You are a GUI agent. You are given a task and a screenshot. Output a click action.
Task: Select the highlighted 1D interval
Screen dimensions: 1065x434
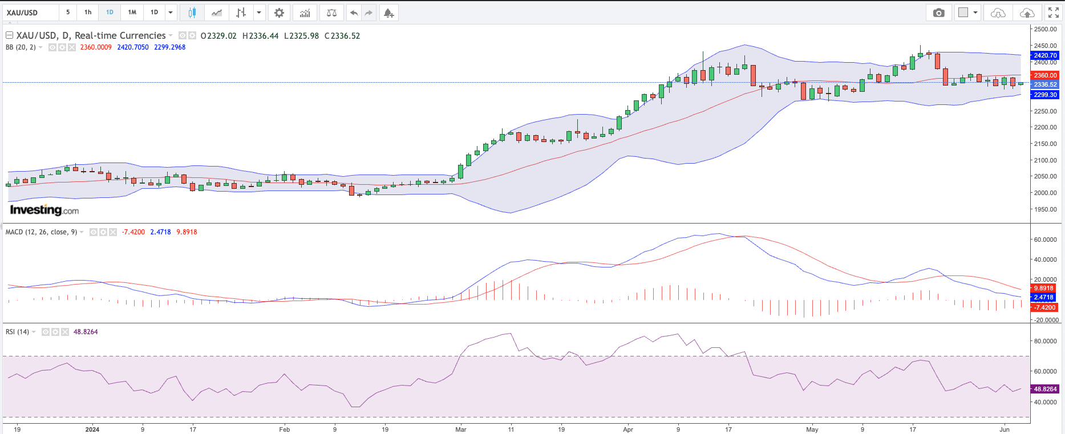click(x=110, y=13)
